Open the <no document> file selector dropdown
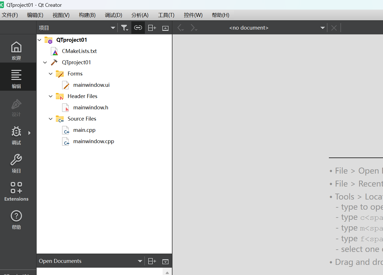383x275 pixels. (323, 28)
